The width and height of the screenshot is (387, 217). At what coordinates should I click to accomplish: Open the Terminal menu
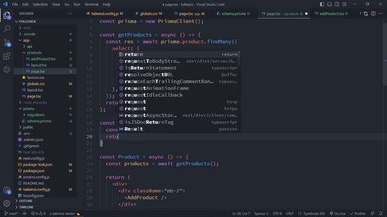tap(91, 4)
